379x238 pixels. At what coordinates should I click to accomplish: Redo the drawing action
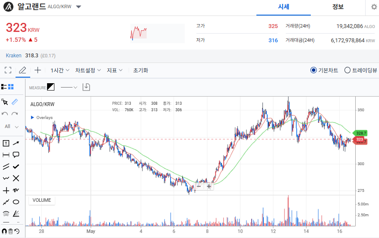[15, 114]
